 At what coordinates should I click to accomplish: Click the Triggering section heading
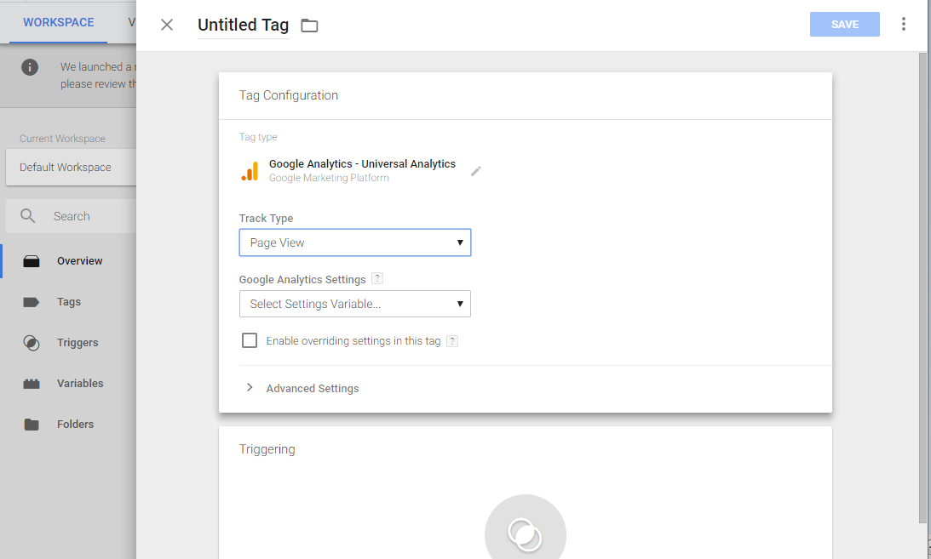pos(267,449)
